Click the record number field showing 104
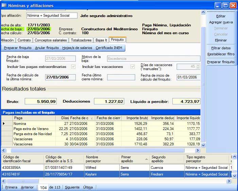The height and width of the screenshot is (191, 238). coord(43,188)
